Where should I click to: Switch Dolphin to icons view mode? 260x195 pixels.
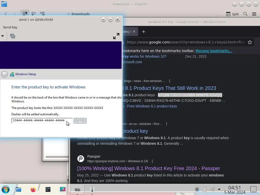pyautogui.click(x=25, y=14)
